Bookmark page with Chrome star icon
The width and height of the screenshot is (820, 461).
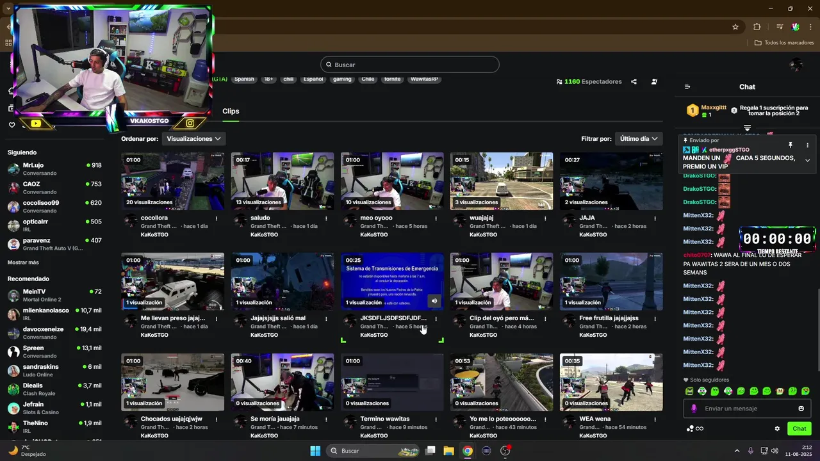[x=735, y=27]
